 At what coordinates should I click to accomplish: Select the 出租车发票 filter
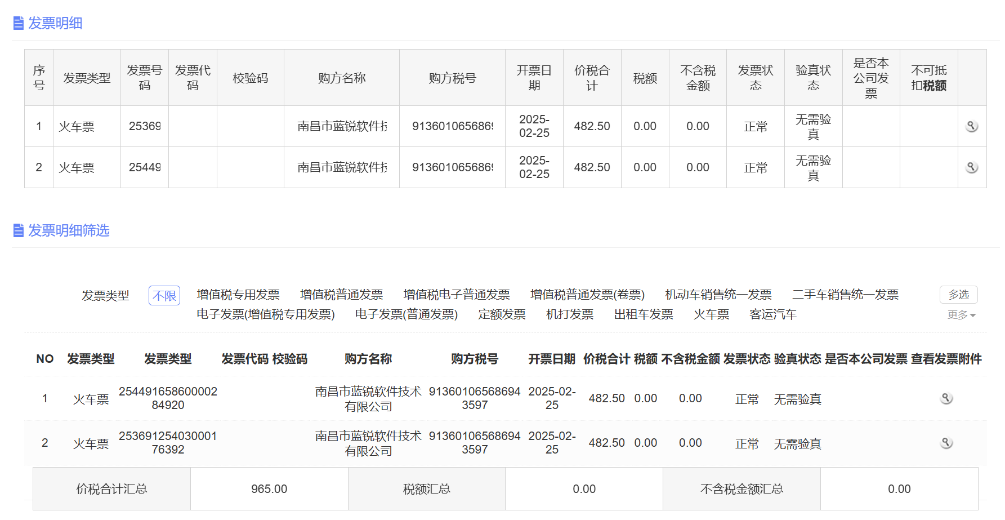pos(643,314)
